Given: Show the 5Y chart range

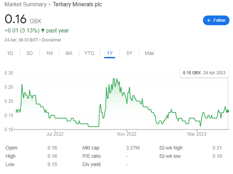Looking at the screenshot, I should point(129,53).
